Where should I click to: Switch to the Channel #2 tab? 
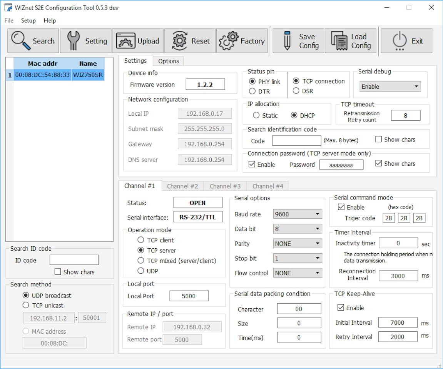point(182,186)
